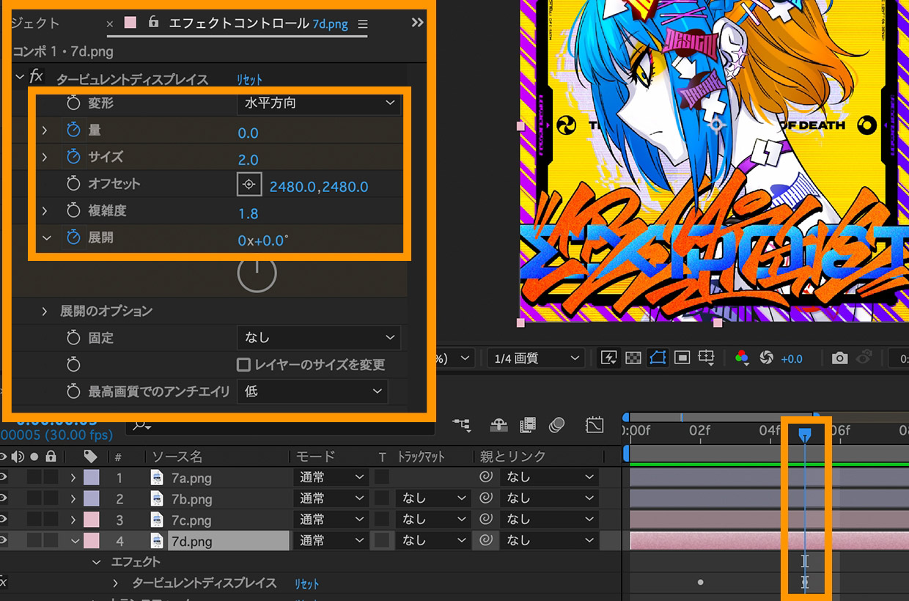Image resolution: width=909 pixels, height=601 pixels.
Task: Select the エフェクトコントロール 7d.png tab
Action: pos(258,23)
